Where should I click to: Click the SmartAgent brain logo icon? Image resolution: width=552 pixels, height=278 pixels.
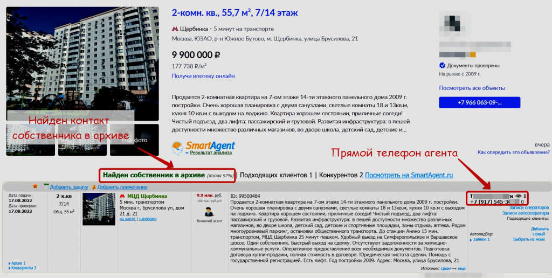[x=177, y=148]
